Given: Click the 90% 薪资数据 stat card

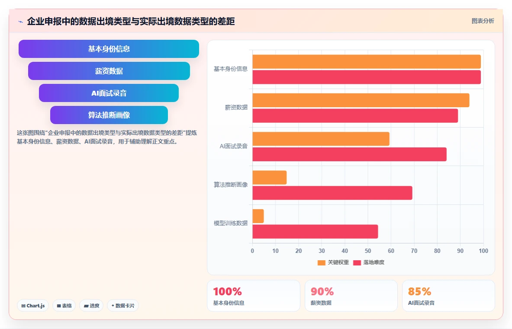Looking at the screenshot, I should pos(351,296).
